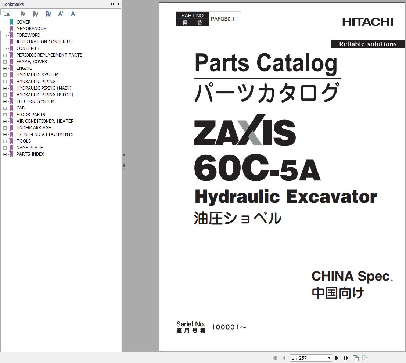Select the FLOOR PARTS label
The height and width of the screenshot is (363, 406).
tap(30, 114)
